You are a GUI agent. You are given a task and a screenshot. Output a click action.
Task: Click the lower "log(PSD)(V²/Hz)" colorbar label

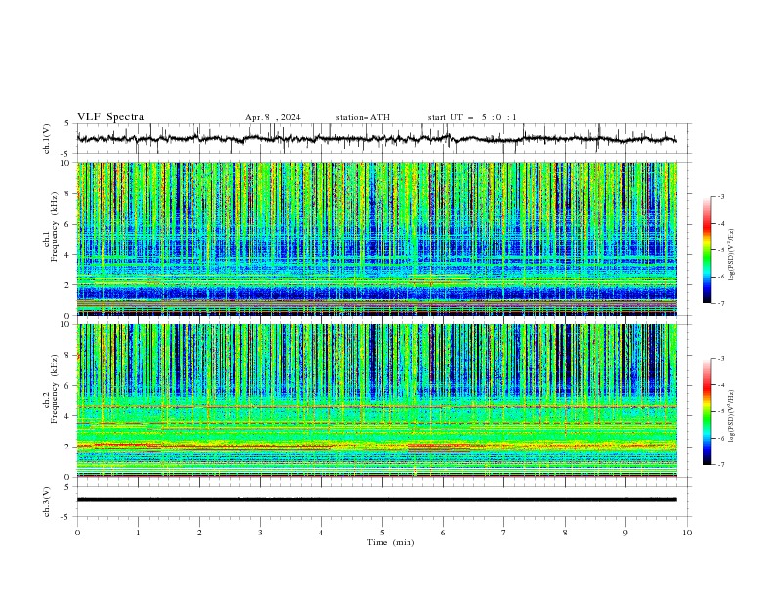(x=732, y=415)
